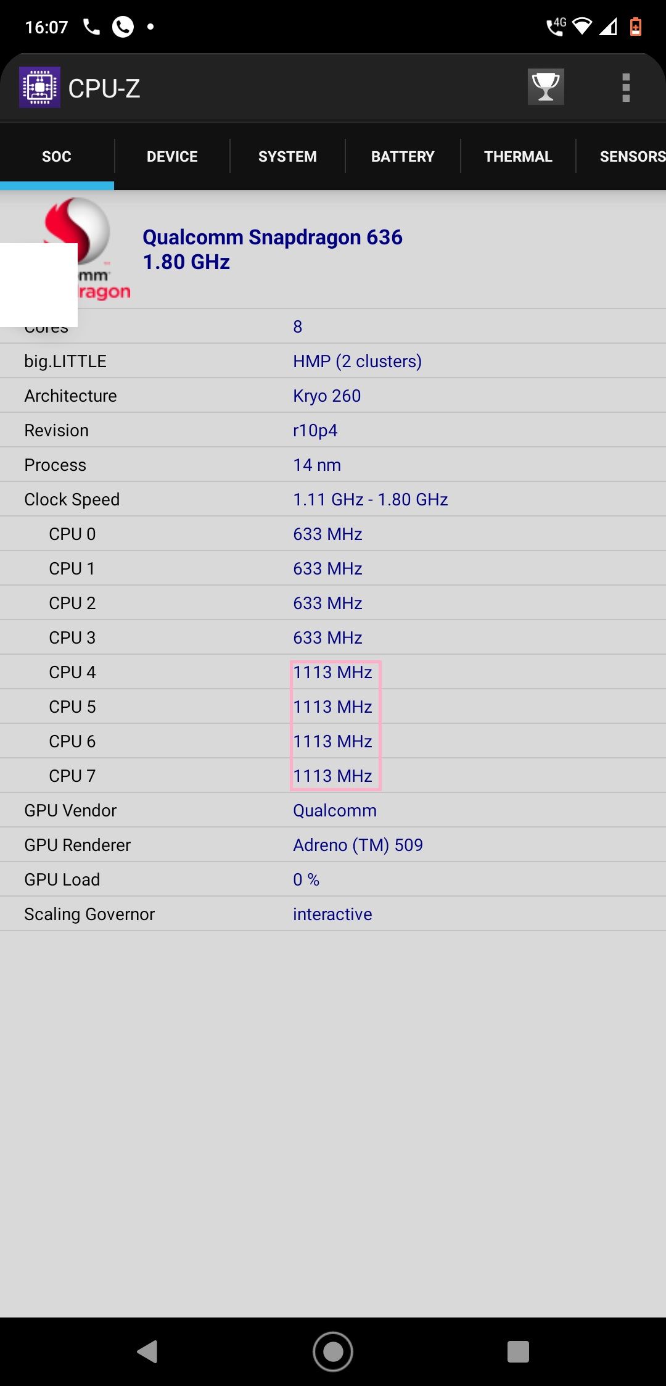Open the THERMAL tab
This screenshot has height=1386, width=666.
tap(518, 157)
